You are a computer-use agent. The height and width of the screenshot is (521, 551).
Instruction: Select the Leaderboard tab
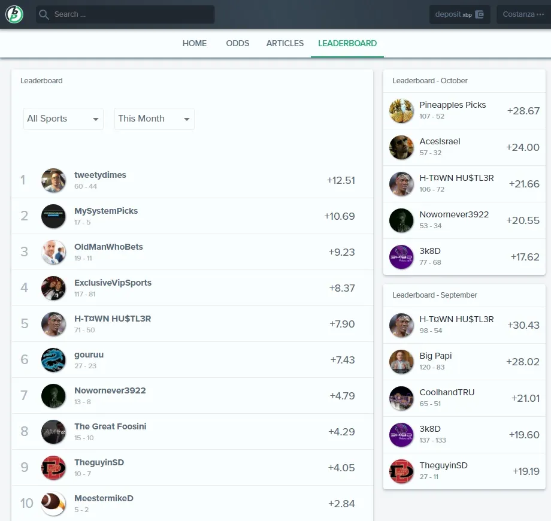coord(347,43)
